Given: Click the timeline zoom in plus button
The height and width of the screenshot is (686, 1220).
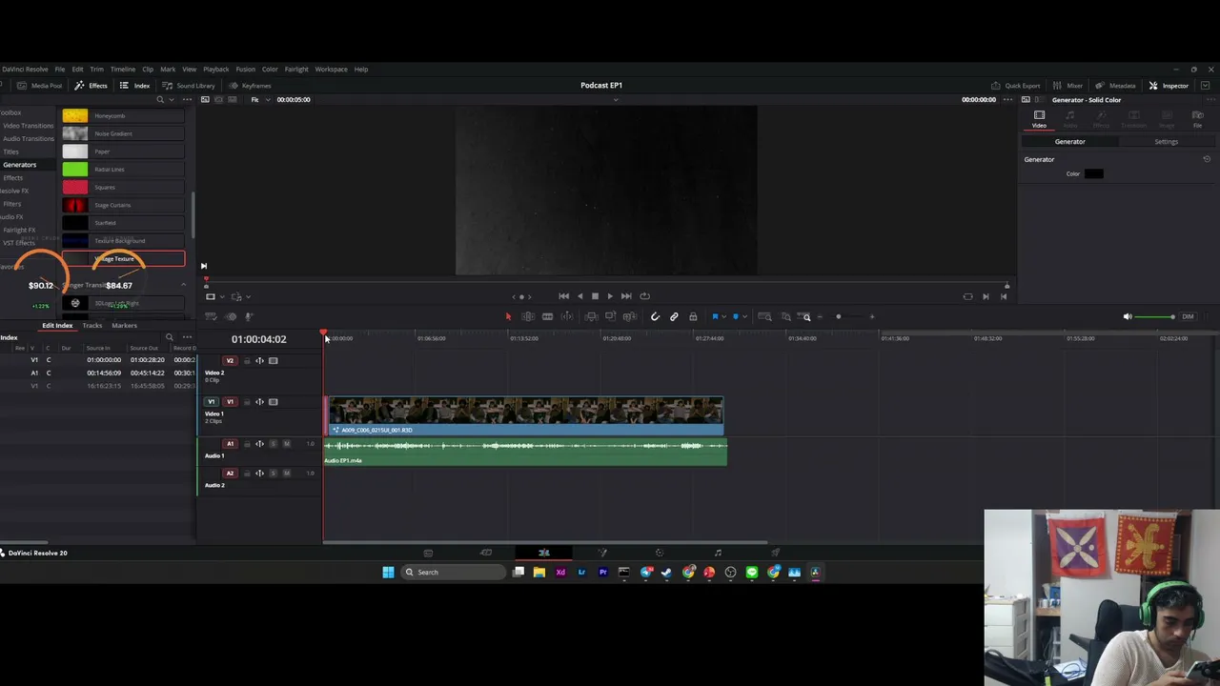Looking at the screenshot, I should (x=871, y=316).
